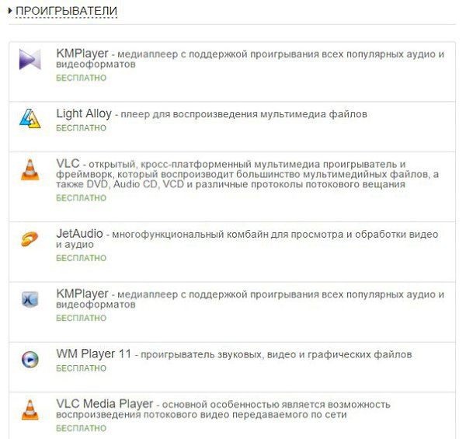
Task: Click the orange JetAudio icon
Action: (30, 239)
